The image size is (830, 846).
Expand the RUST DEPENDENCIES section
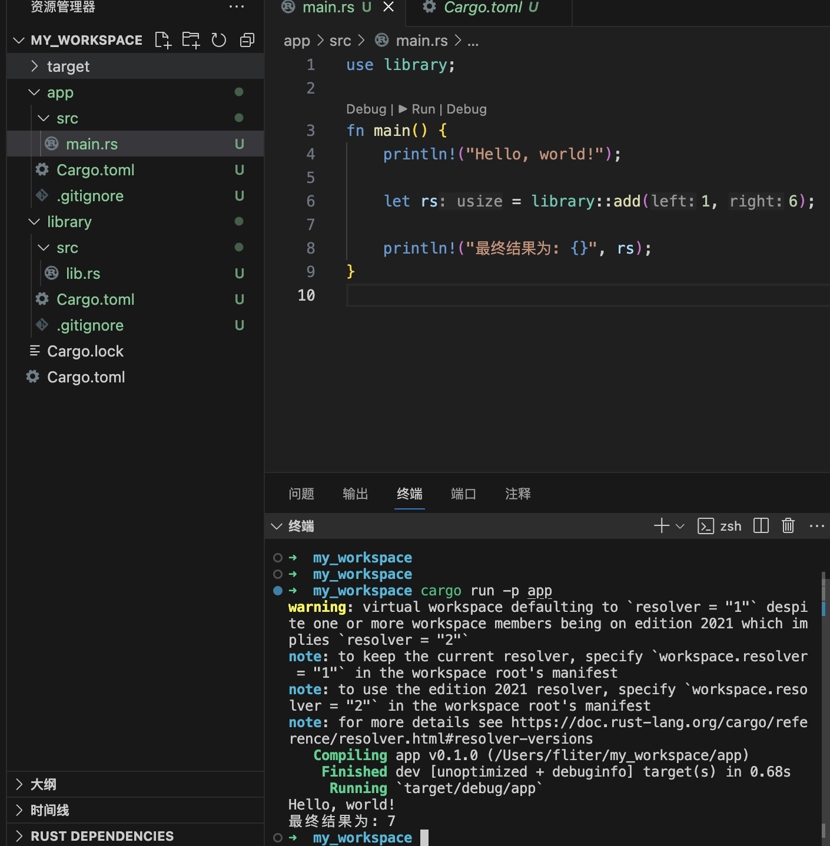point(102,836)
